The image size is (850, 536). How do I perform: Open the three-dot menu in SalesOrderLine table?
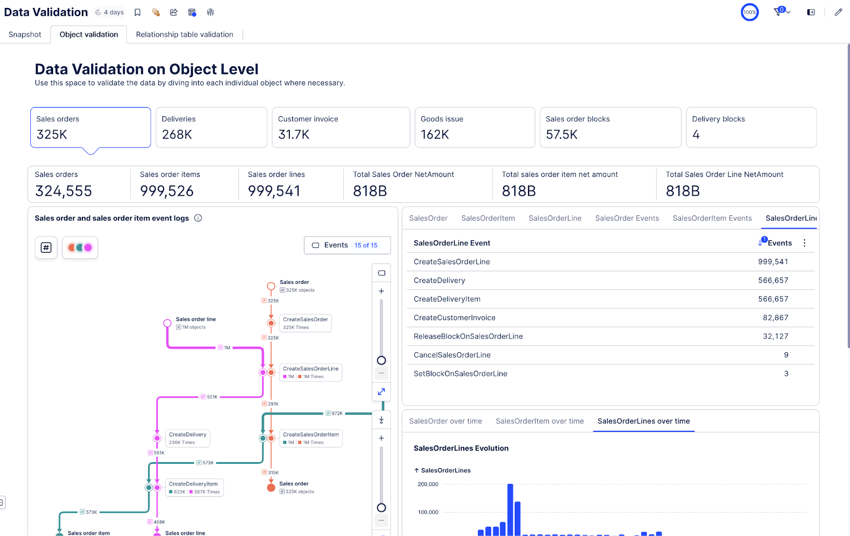(x=804, y=243)
